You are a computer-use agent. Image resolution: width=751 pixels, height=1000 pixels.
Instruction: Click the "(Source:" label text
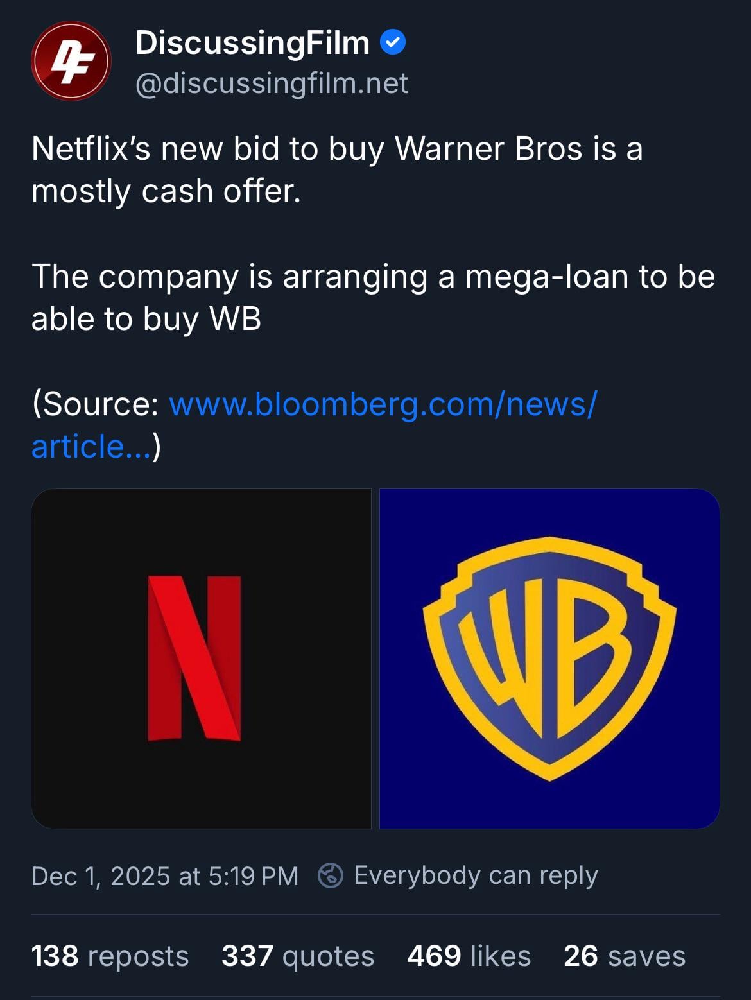(96, 404)
